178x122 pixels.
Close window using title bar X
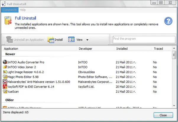point(170,3)
